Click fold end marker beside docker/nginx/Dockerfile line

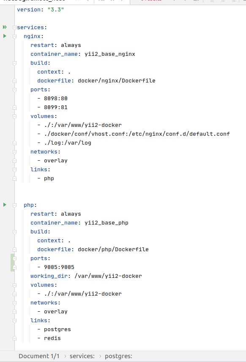(14, 81)
